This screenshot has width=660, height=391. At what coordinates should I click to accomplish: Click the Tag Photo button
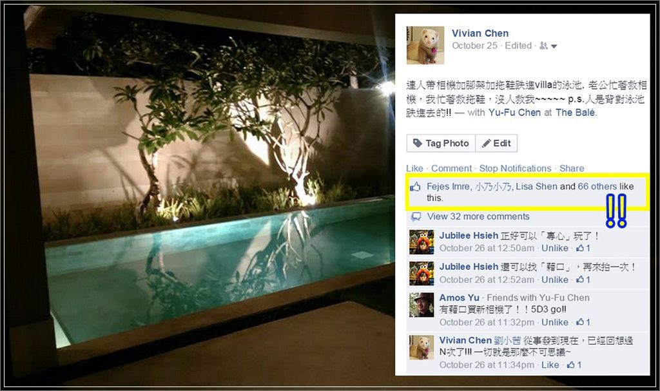tap(441, 143)
